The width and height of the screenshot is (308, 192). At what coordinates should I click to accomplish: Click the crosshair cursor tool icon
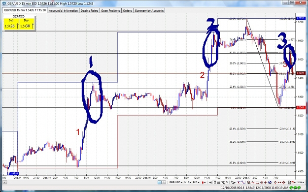coord(223,182)
